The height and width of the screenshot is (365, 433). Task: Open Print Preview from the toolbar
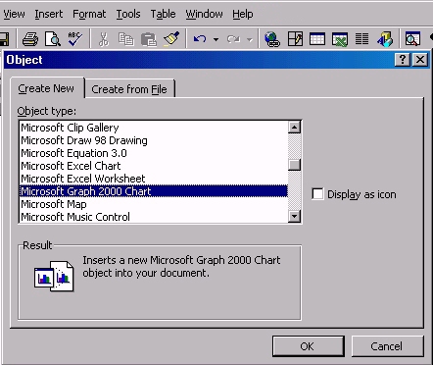(x=53, y=39)
